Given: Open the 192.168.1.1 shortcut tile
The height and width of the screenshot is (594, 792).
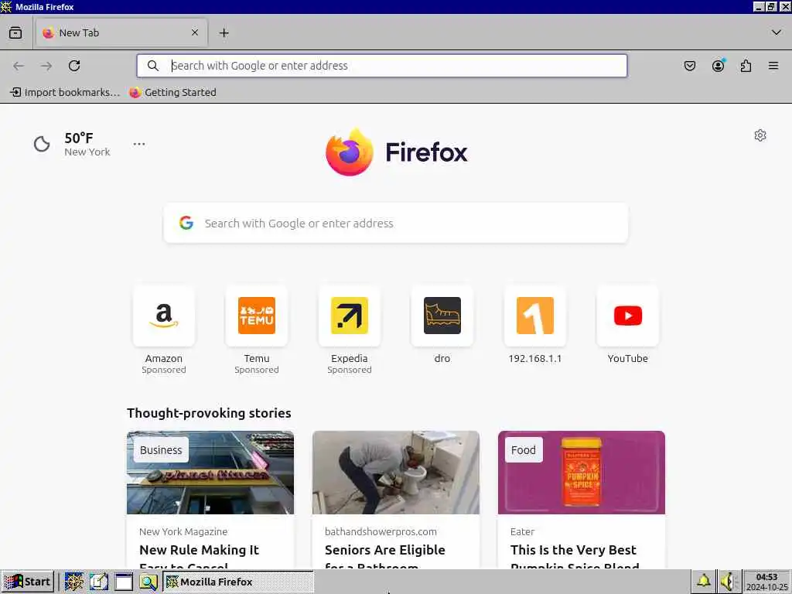Looking at the screenshot, I should (535, 325).
